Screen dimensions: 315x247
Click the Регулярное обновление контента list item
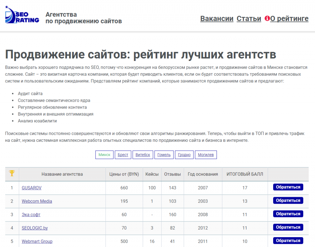pyautogui.click(x=52, y=107)
